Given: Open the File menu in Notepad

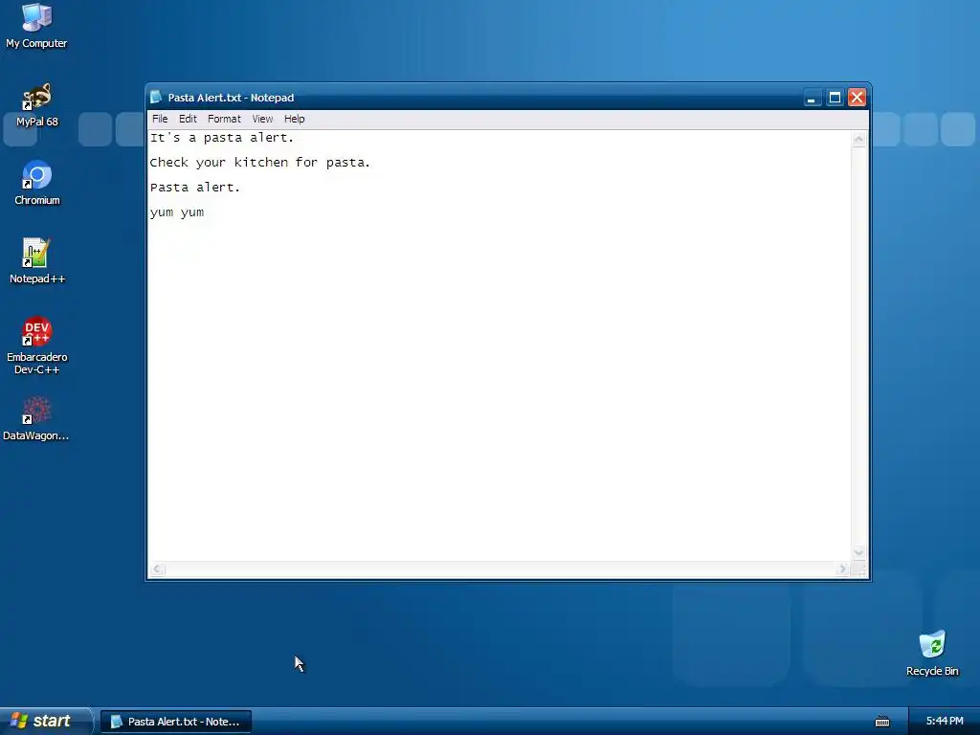Looking at the screenshot, I should point(160,119).
